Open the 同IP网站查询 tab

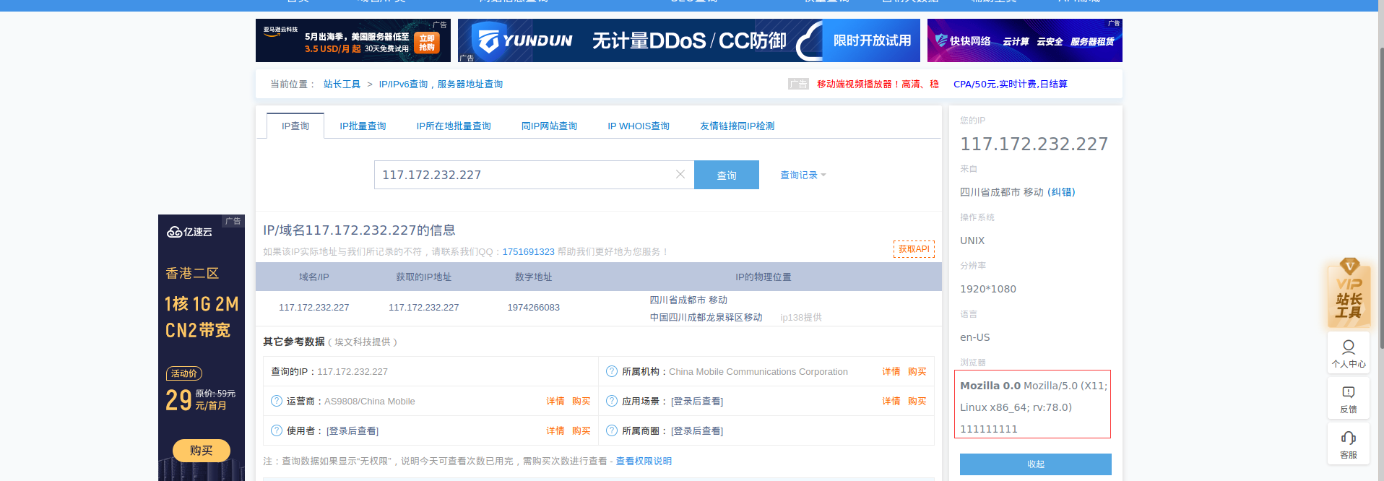[x=549, y=126]
